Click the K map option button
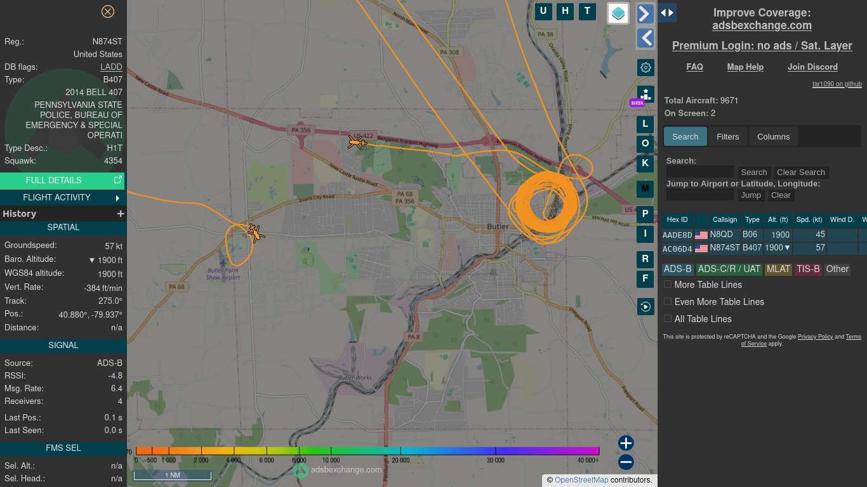 coord(645,163)
